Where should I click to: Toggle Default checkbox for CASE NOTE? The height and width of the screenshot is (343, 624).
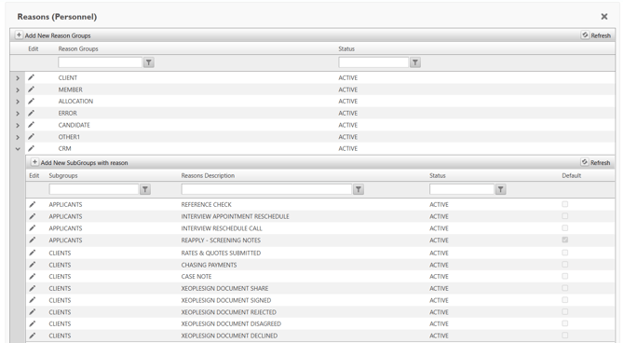(x=564, y=276)
